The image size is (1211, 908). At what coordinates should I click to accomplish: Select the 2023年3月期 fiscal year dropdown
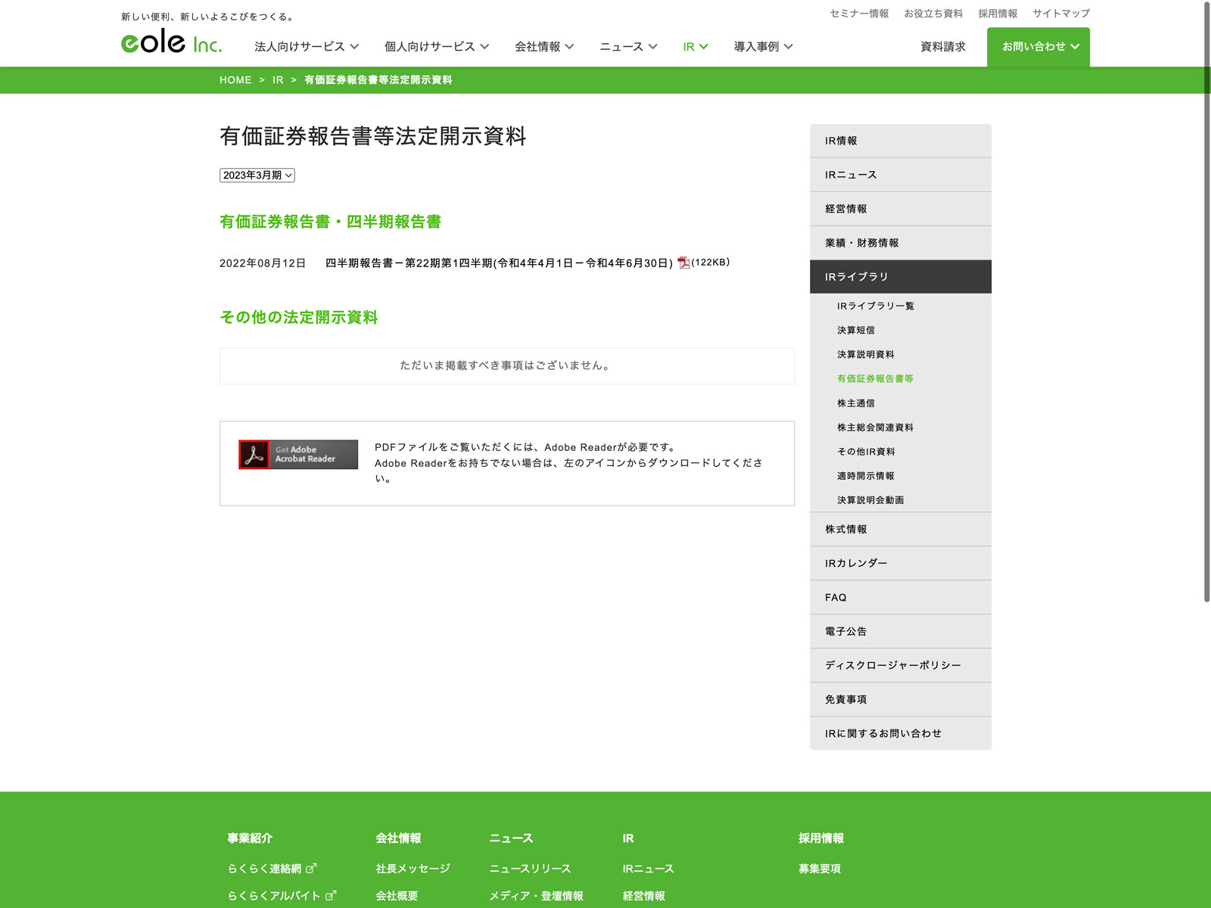click(x=257, y=176)
